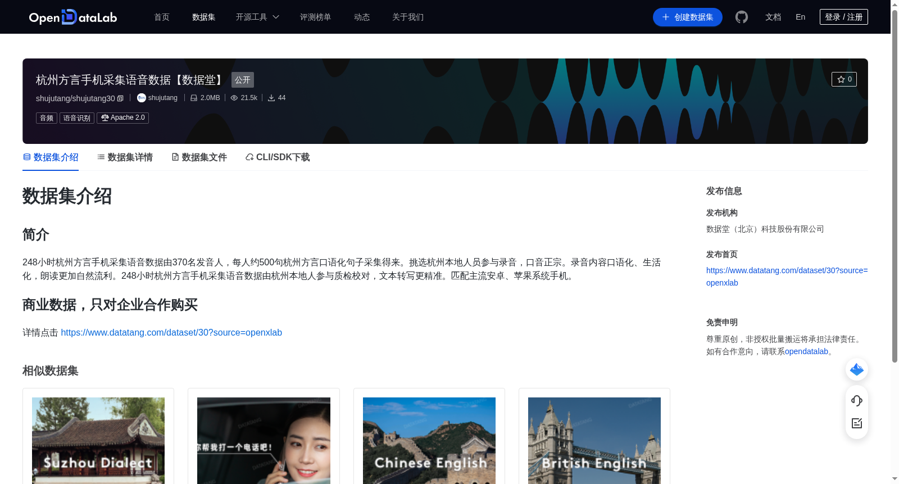Click the opendatalab contact link

[806, 352]
